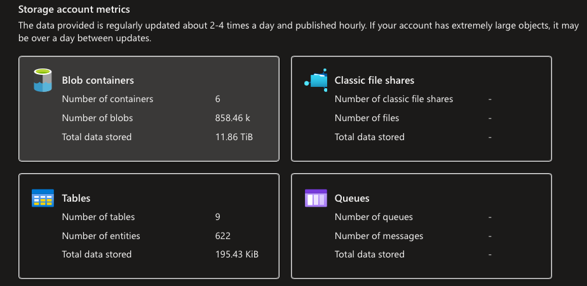This screenshot has height=286, width=587.
Task: Click the Number of messages label
Action: [379, 236]
